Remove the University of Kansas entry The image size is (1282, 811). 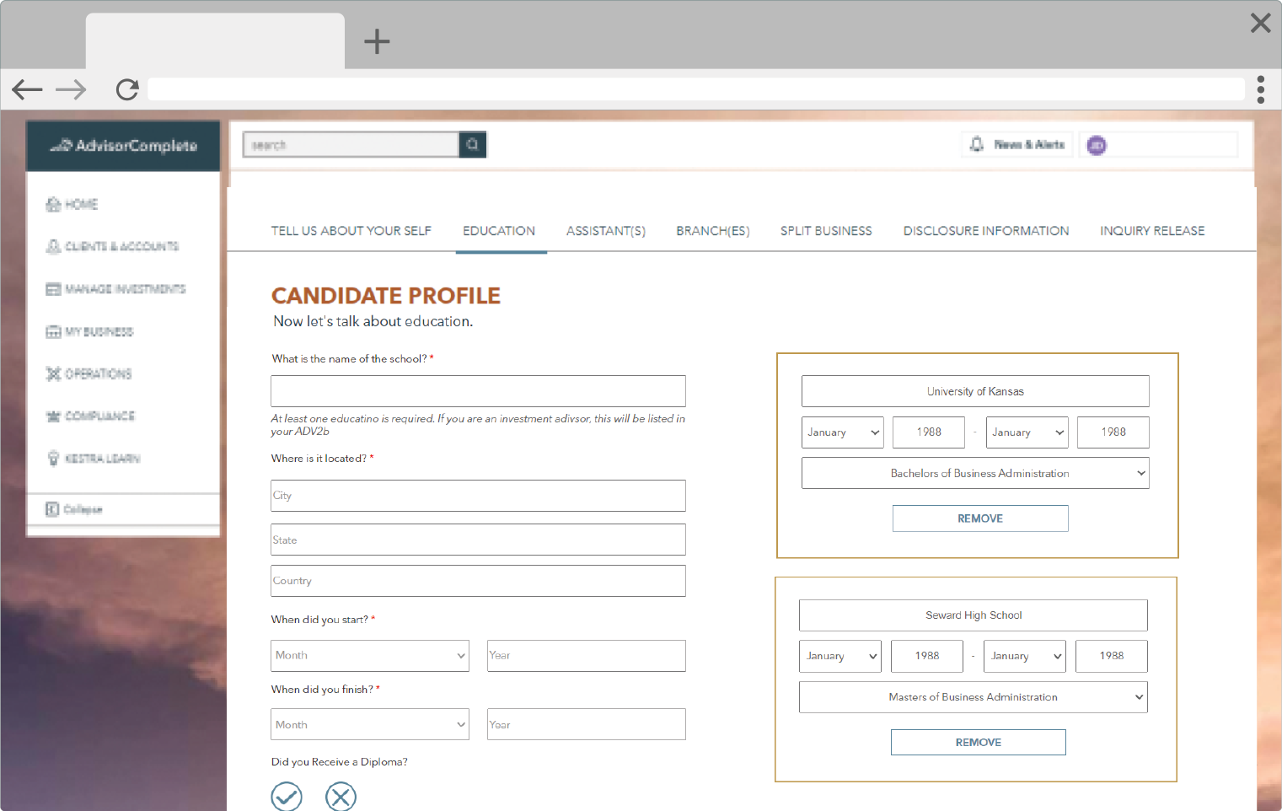(979, 518)
